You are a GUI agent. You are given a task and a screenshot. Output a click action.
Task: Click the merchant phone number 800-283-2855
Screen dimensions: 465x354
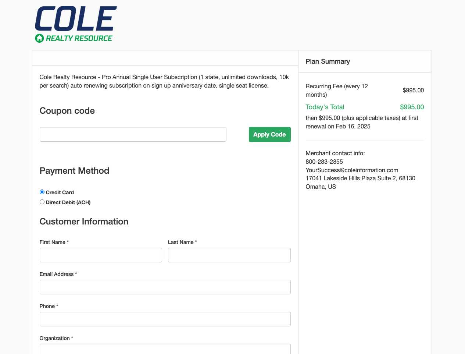[x=324, y=162]
